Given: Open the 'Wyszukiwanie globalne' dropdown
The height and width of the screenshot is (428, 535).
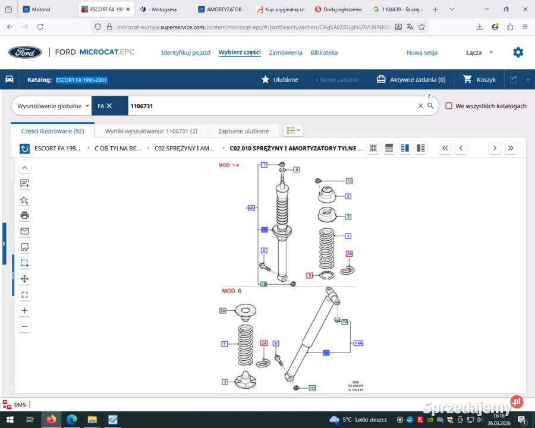Looking at the screenshot, I should [x=53, y=106].
